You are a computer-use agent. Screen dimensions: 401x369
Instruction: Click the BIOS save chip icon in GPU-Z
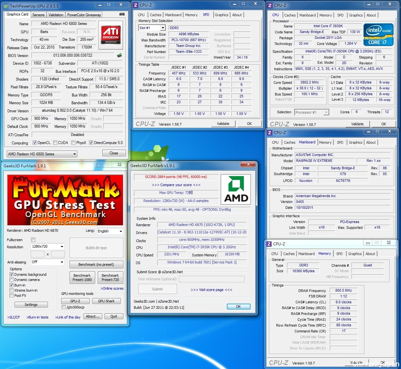(x=119, y=55)
